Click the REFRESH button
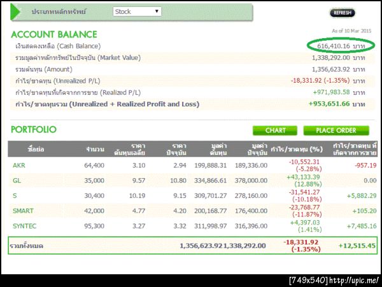This screenshot has width=382, height=287. coord(343,13)
